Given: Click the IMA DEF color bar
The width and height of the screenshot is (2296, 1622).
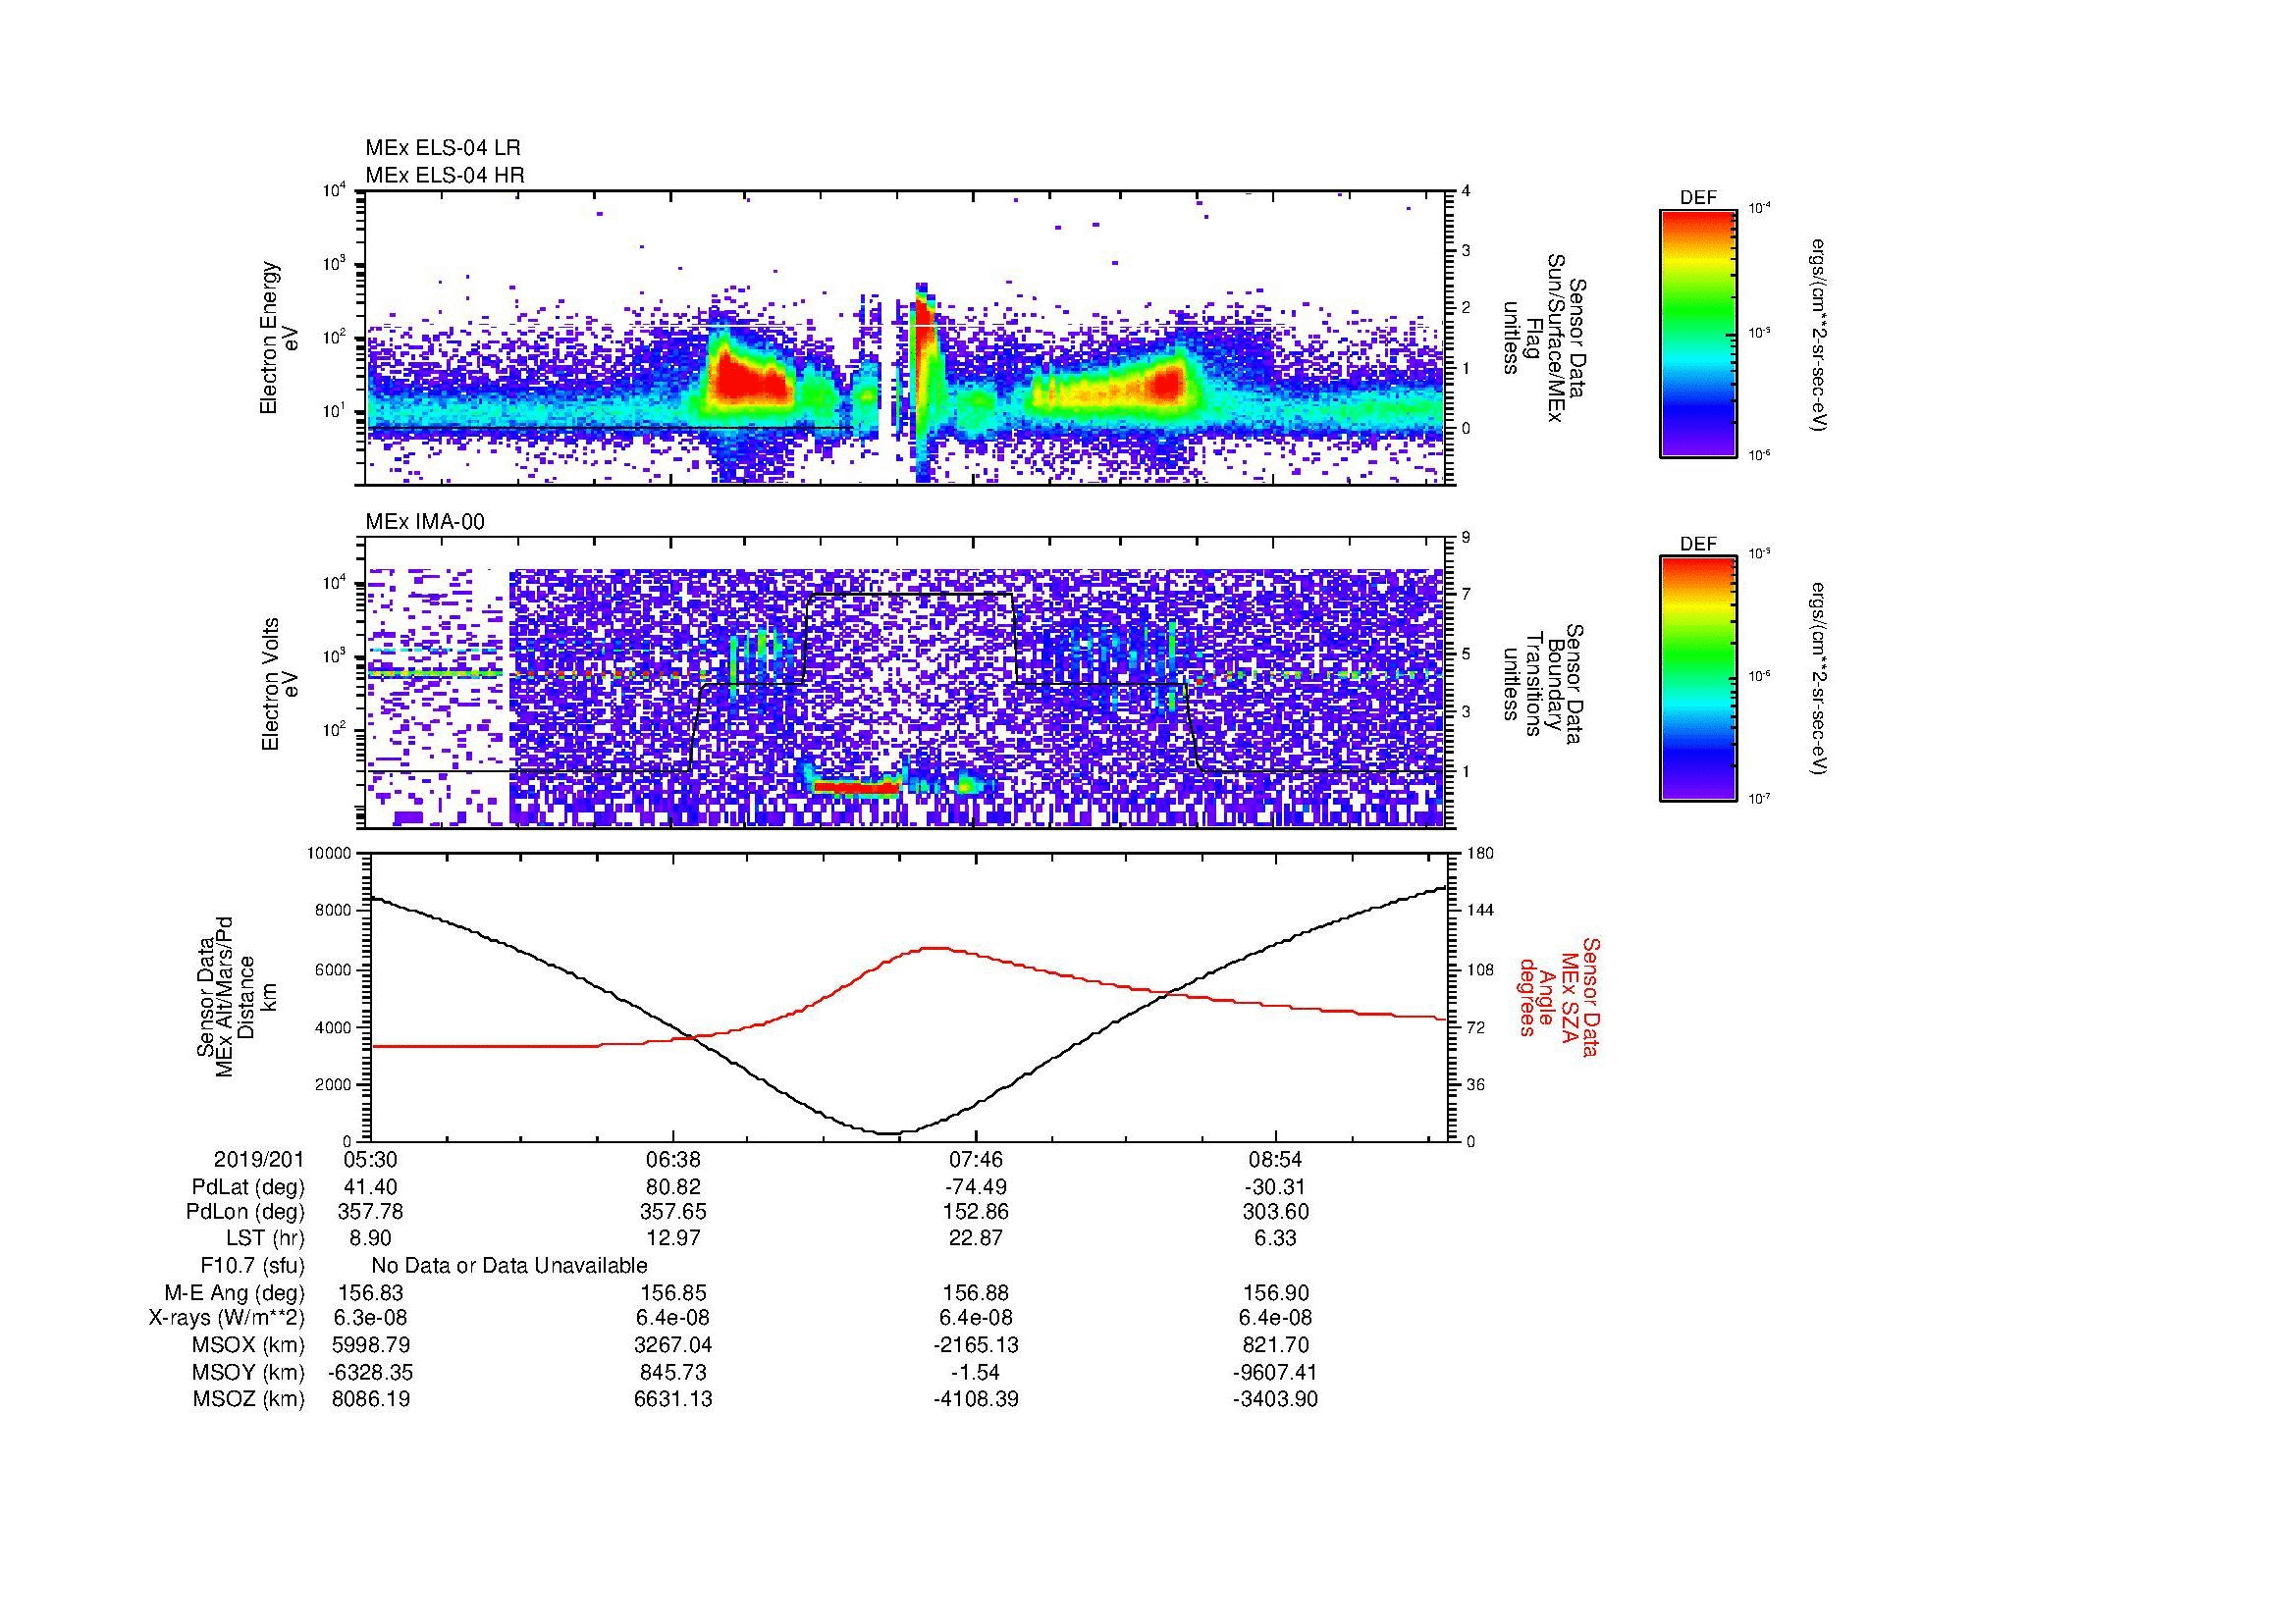Looking at the screenshot, I should coord(1697,679).
